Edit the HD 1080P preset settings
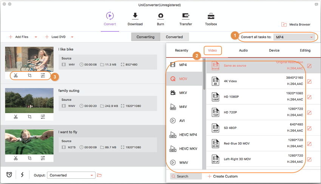Image resolution: width=321 pixels, height=184 pixels. 309,97
